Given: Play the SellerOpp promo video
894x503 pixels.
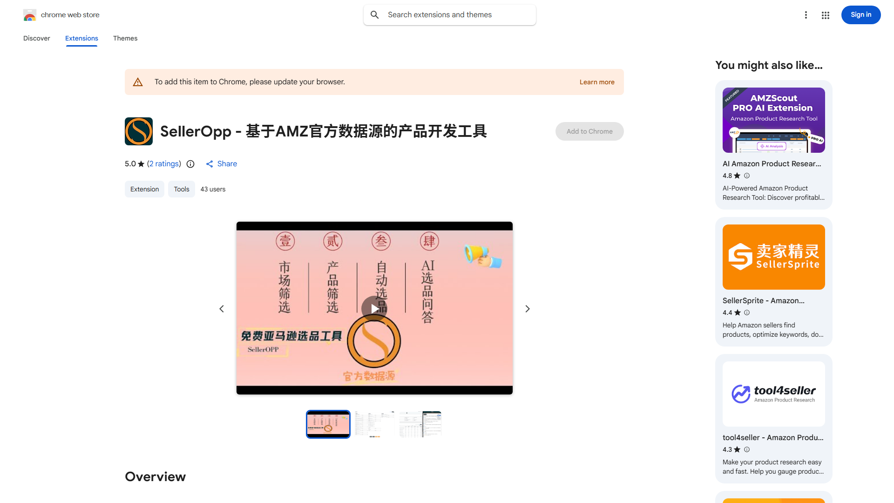Looking at the screenshot, I should coord(374,308).
